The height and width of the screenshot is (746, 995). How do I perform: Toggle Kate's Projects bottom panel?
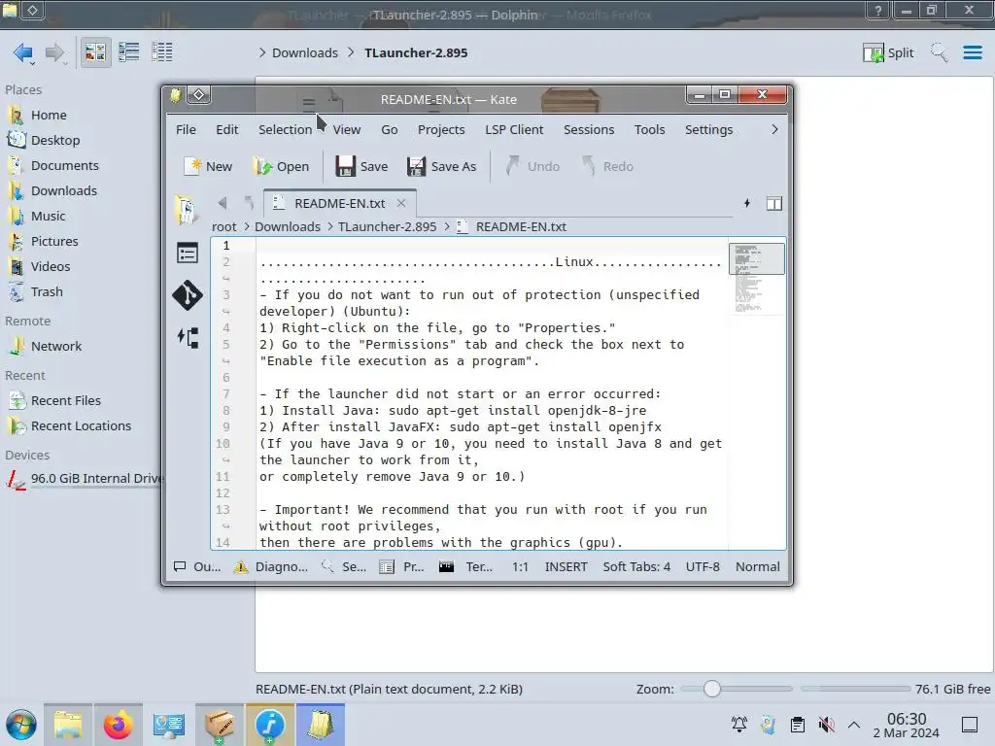click(x=401, y=566)
